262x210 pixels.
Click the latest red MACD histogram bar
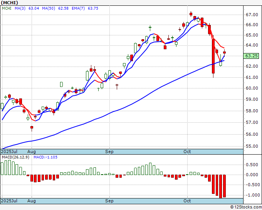[224, 186]
